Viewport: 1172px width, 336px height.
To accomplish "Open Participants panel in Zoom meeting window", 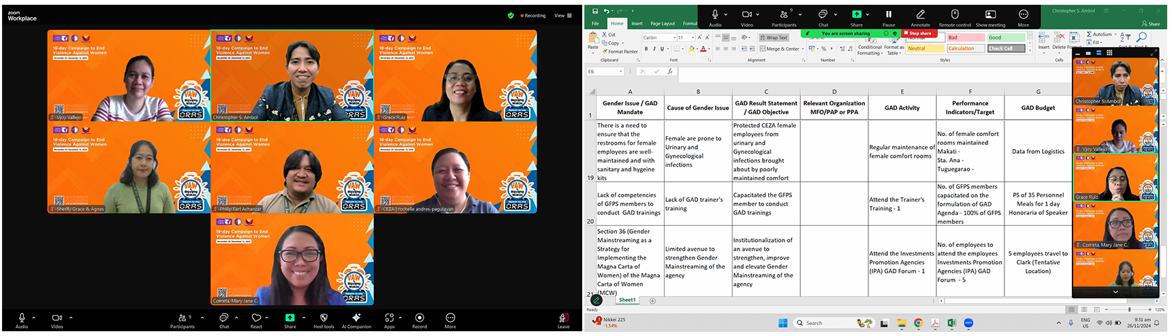I will pyautogui.click(x=183, y=320).
